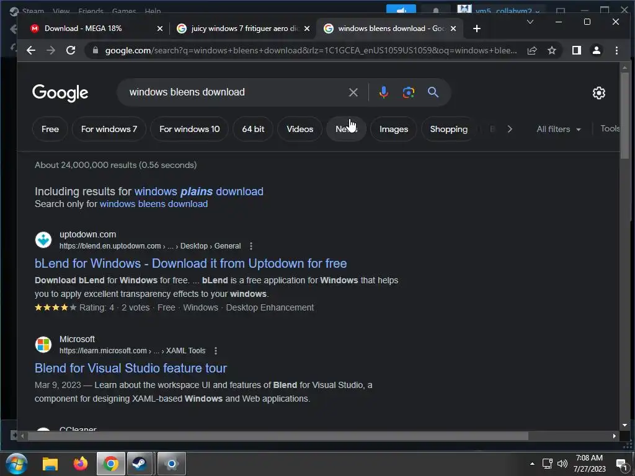Clear the Google search box text
Image resolution: width=635 pixels, height=476 pixels.
pyautogui.click(x=353, y=92)
